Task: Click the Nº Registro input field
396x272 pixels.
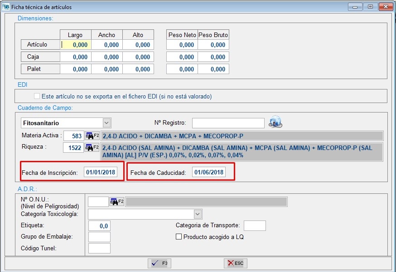Action: point(228,123)
